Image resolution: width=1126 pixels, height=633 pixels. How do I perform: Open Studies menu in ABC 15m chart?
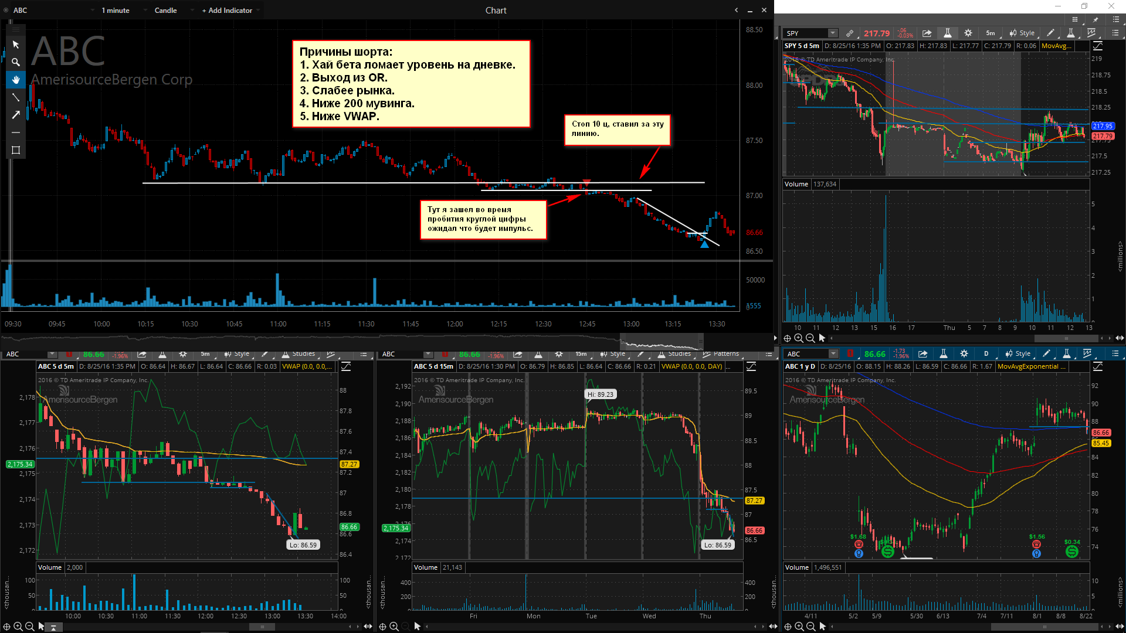pyautogui.click(x=675, y=354)
